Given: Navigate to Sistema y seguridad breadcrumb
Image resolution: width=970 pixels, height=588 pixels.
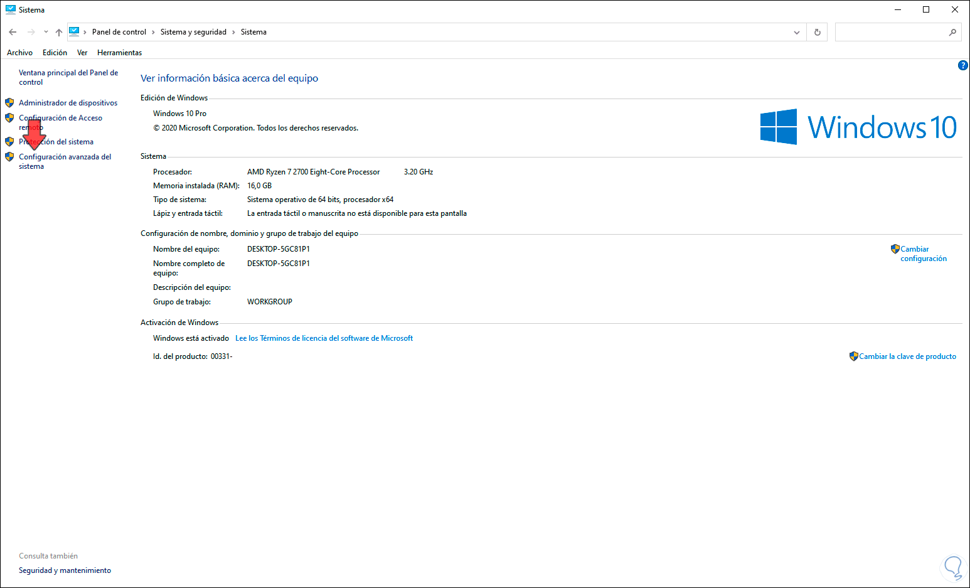Looking at the screenshot, I should click(193, 32).
